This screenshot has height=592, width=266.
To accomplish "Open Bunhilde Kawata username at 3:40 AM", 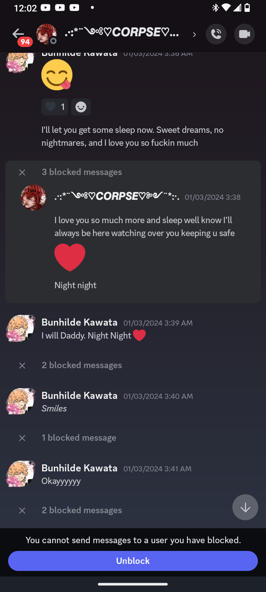I will (79, 396).
